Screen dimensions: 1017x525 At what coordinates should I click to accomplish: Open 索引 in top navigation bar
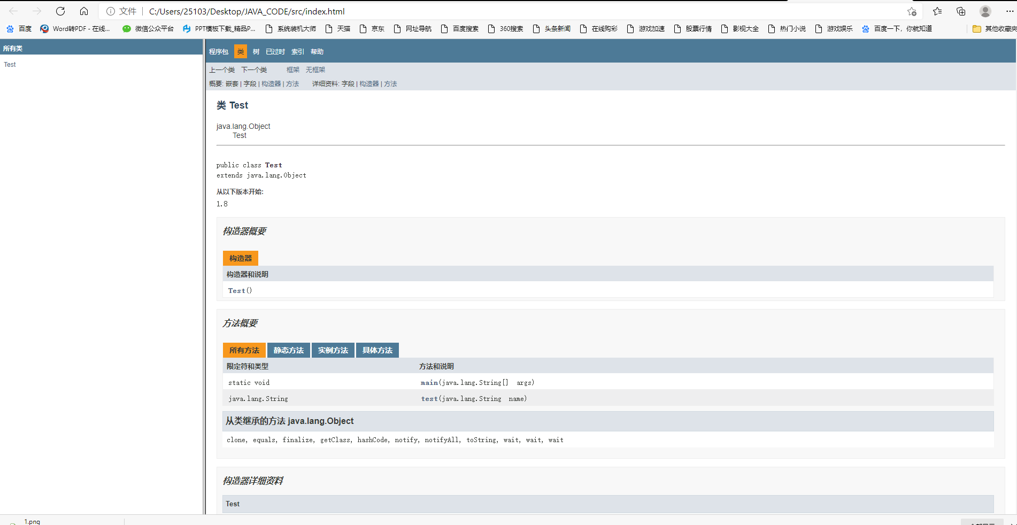(x=298, y=52)
